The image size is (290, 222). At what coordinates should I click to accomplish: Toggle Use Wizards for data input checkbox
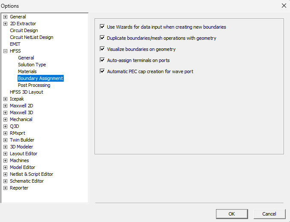click(102, 27)
